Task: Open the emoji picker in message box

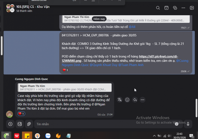Action: click(x=177, y=124)
